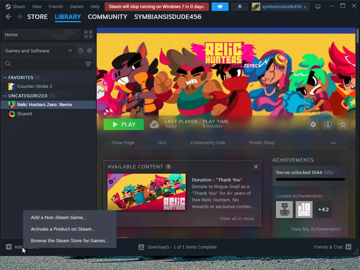
Task: Click the first locked achievement icon
Action: [284, 210]
